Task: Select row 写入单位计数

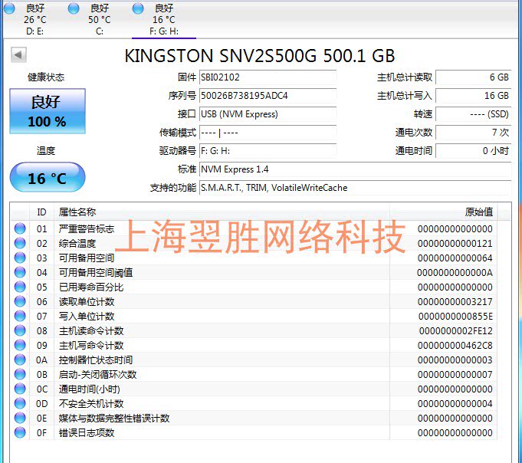Action: point(254,317)
